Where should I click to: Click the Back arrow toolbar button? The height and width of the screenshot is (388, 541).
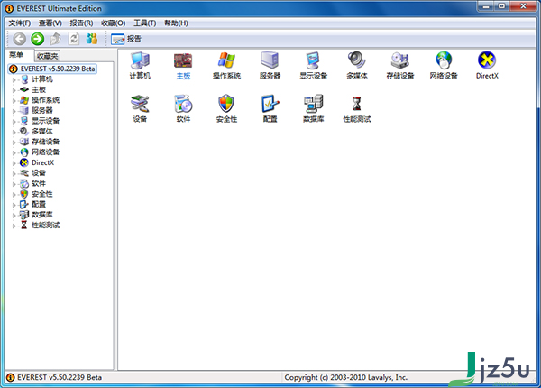tap(20, 39)
